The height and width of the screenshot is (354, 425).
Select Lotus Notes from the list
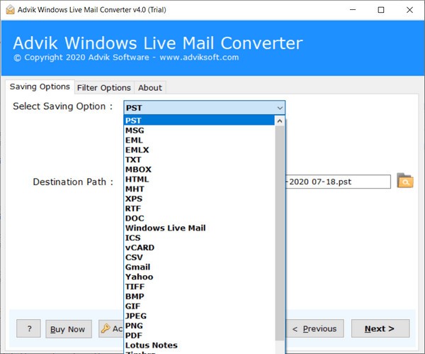pyautogui.click(x=151, y=345)
